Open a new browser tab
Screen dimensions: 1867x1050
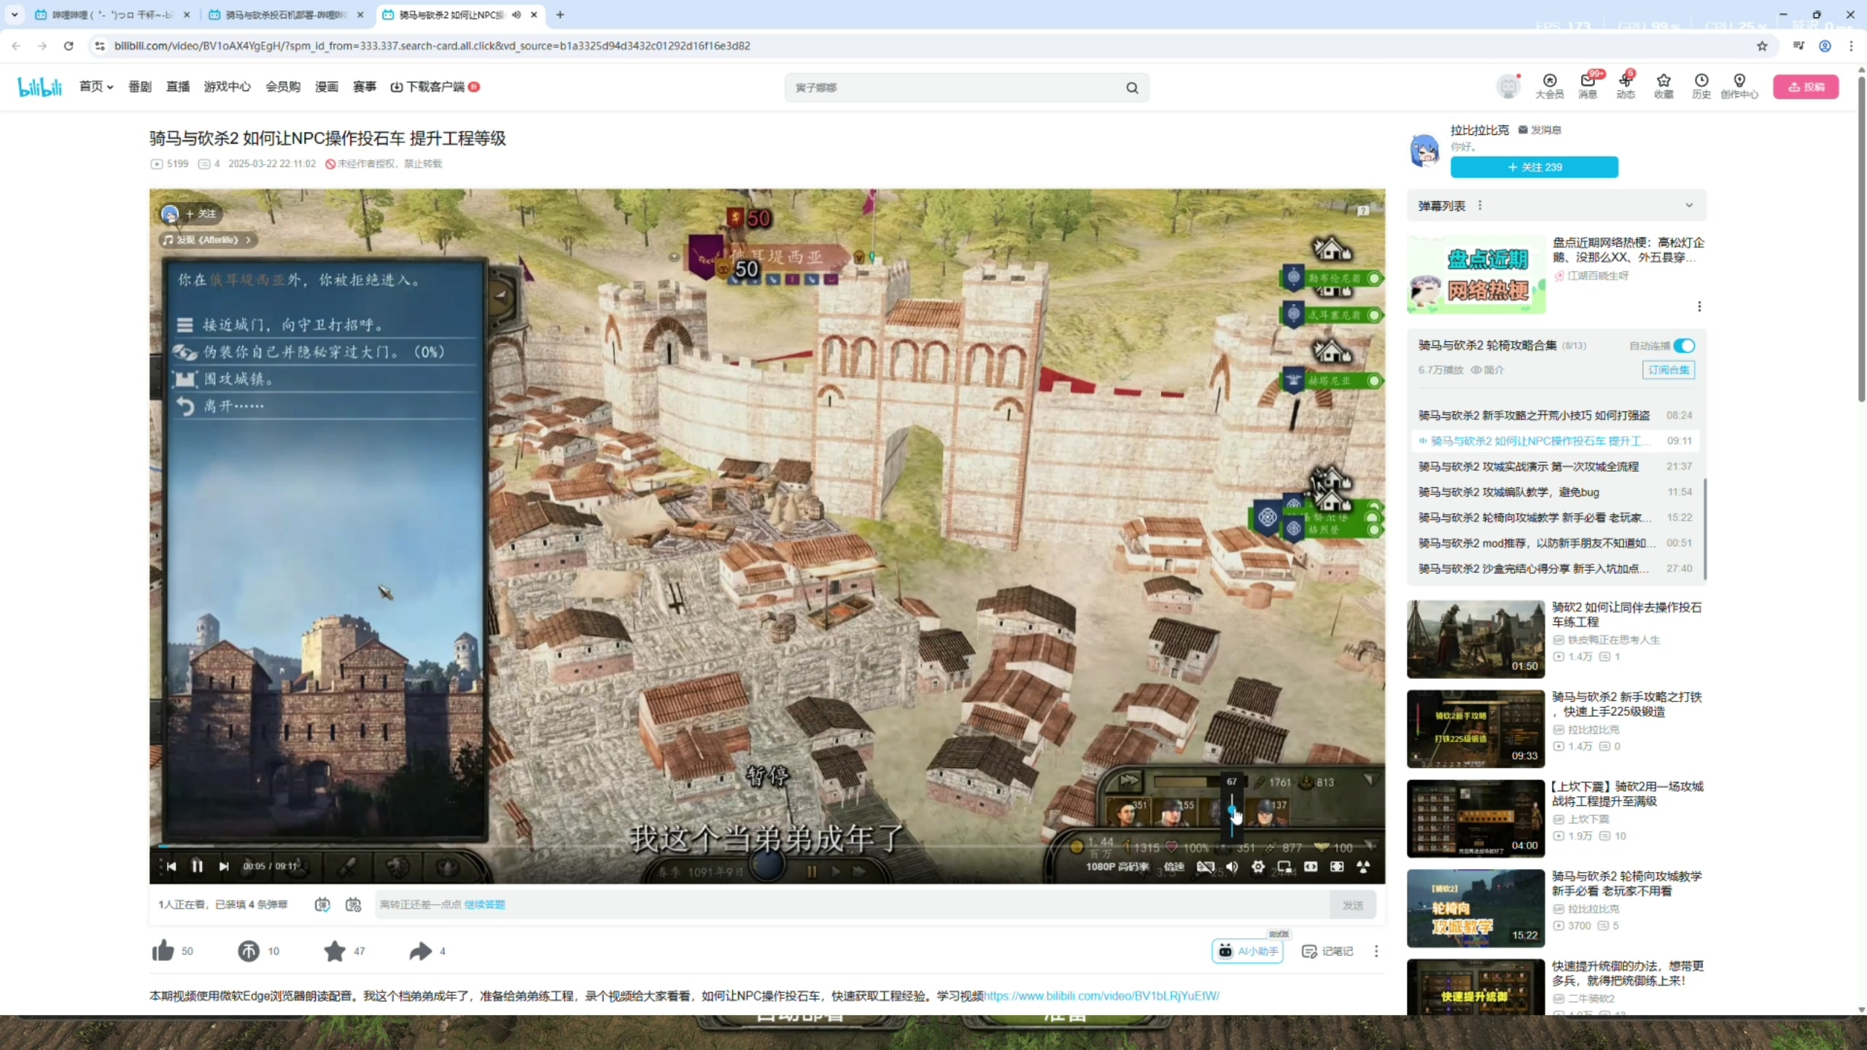[x=560, y=15]
